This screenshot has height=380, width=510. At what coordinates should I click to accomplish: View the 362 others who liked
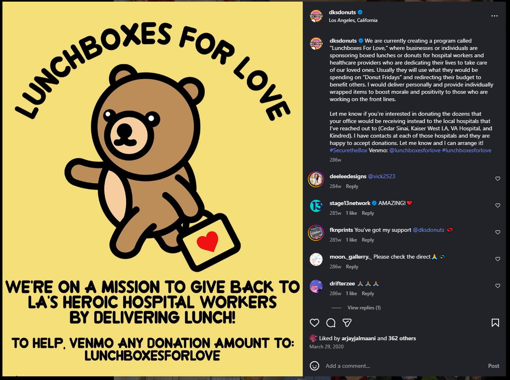402,338
